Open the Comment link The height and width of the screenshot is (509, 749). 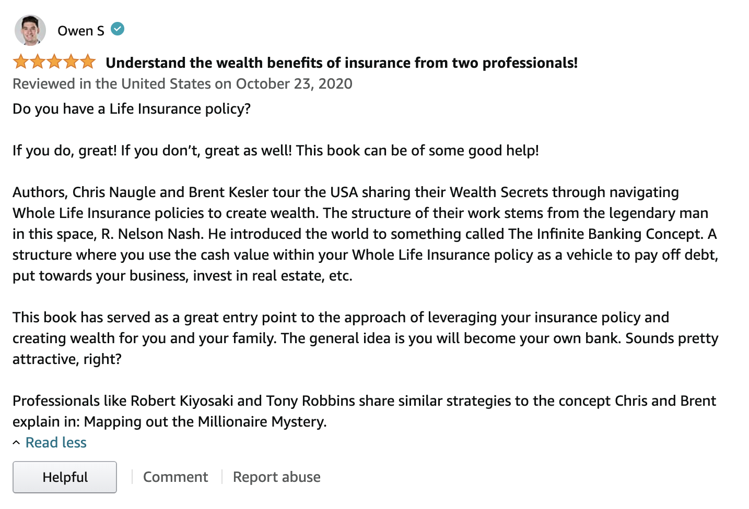[175, 477]
